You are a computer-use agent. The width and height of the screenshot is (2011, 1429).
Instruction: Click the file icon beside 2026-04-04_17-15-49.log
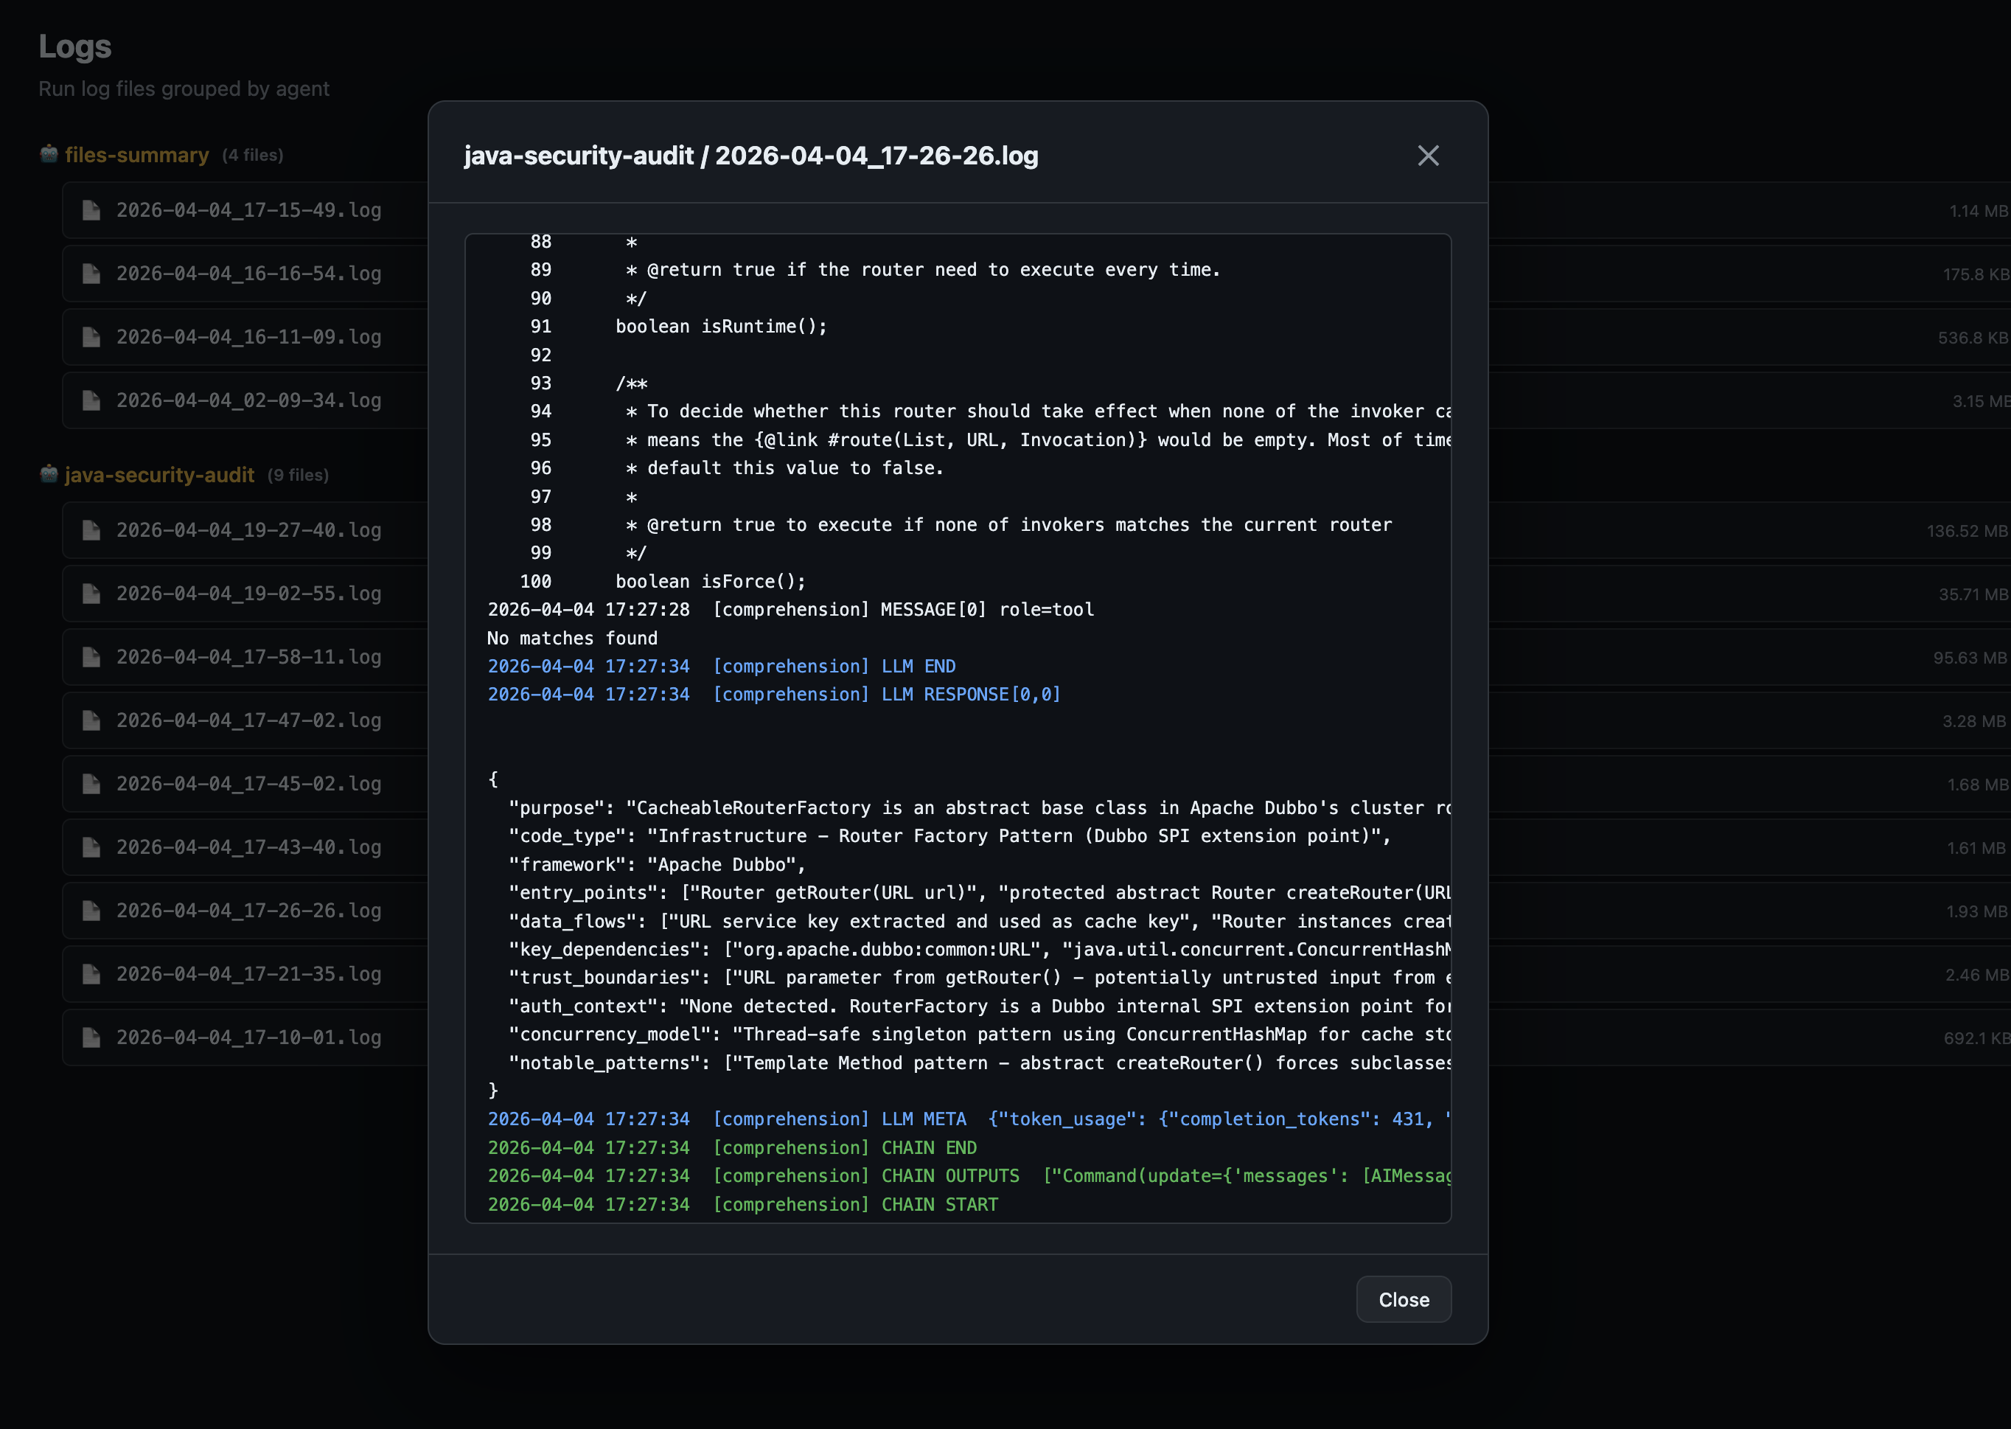tap(92, 210)
